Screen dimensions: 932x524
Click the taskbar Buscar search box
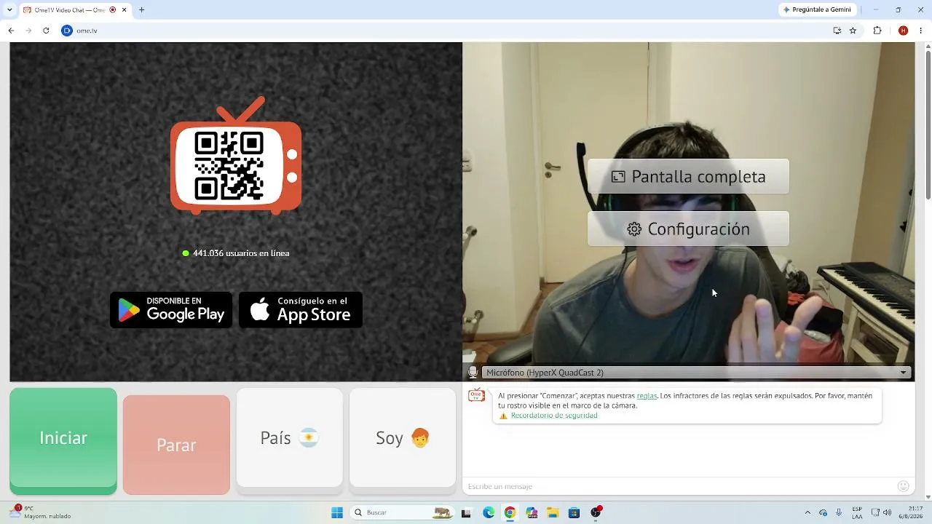coord(402,513)
